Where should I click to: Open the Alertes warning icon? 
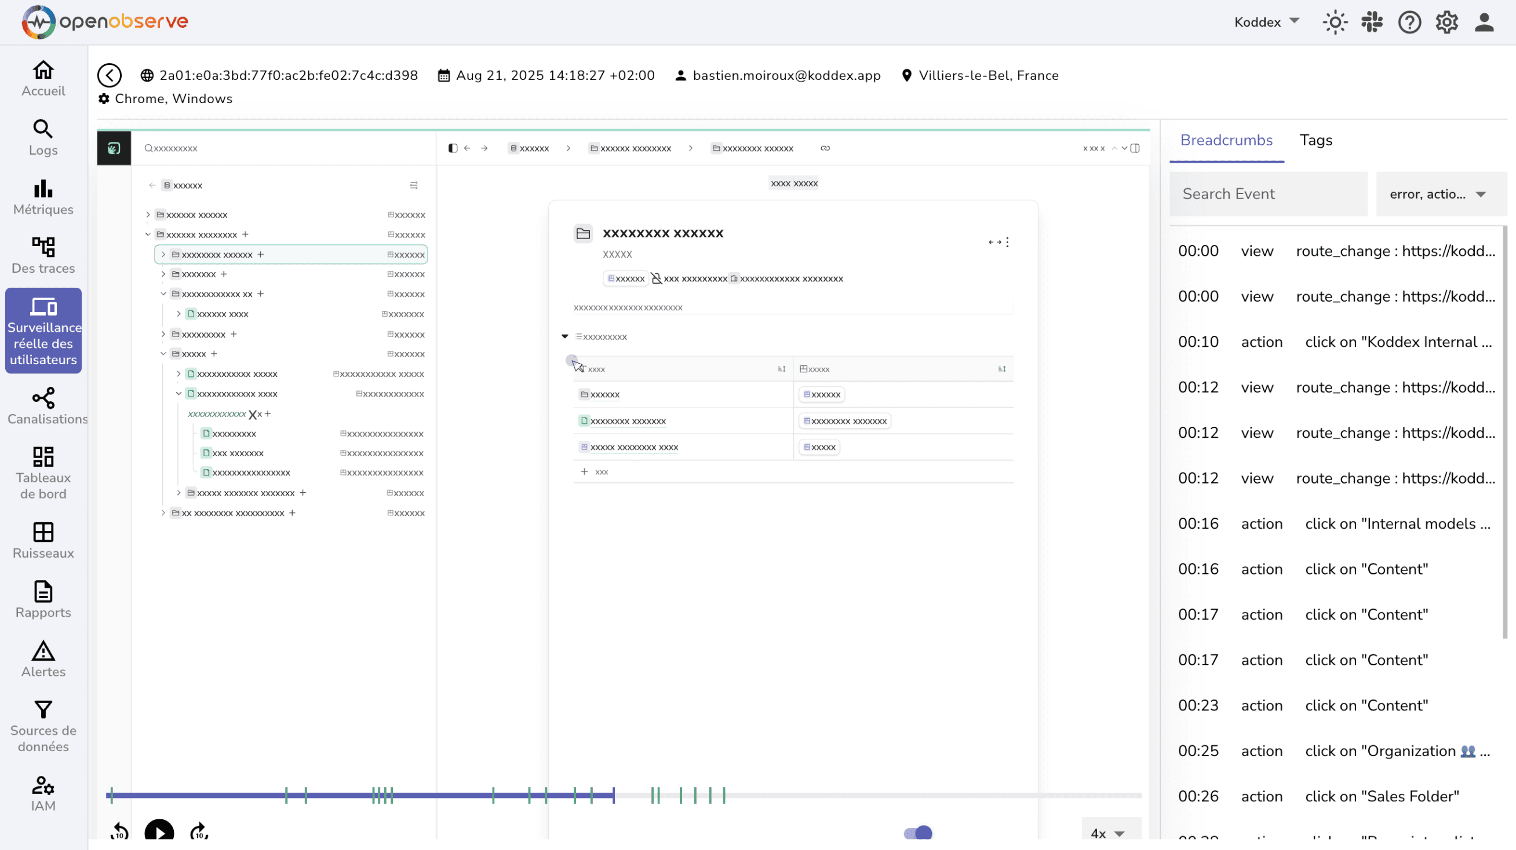pos(43,651)
